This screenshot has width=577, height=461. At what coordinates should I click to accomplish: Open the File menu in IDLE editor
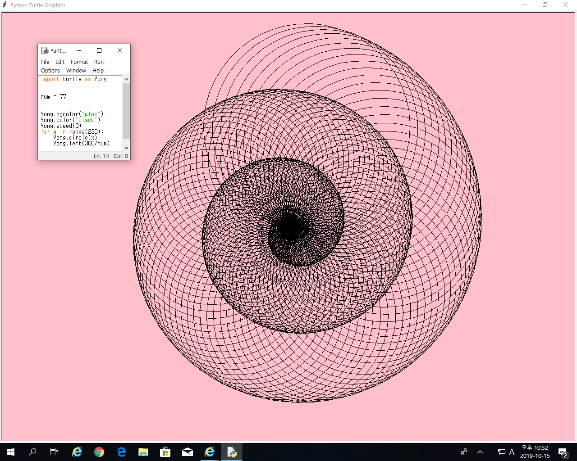[x=45, y=62]
